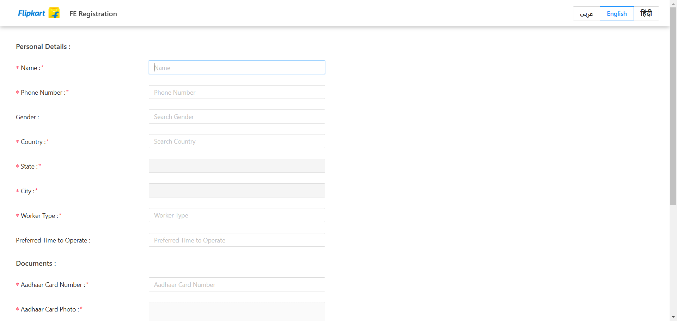
Task: Click the disabled City dropdown
Action: pyautogui.click(x=237, y=191)
